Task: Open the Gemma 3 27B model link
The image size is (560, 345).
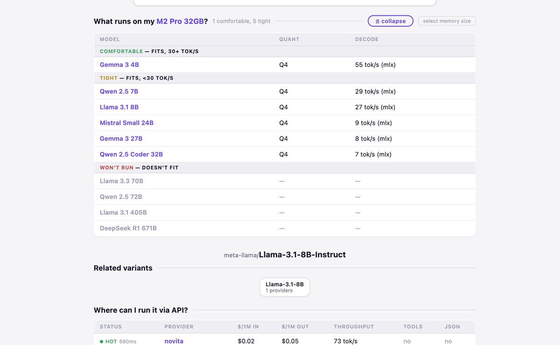Action: point(121,138)
